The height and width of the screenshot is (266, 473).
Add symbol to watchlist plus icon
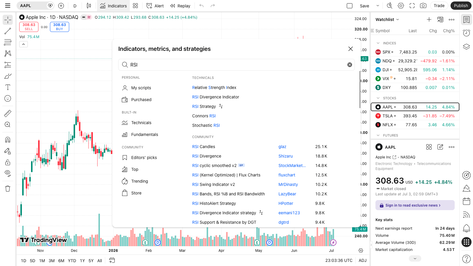click(429, 20)
